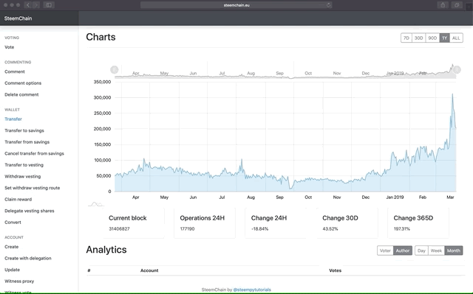Click the Safari share icon

point(443,5)
